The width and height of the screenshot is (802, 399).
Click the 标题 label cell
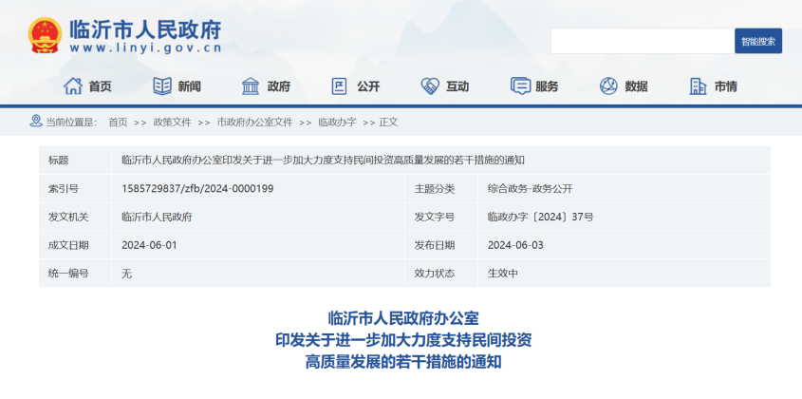[x=75, y=161]
